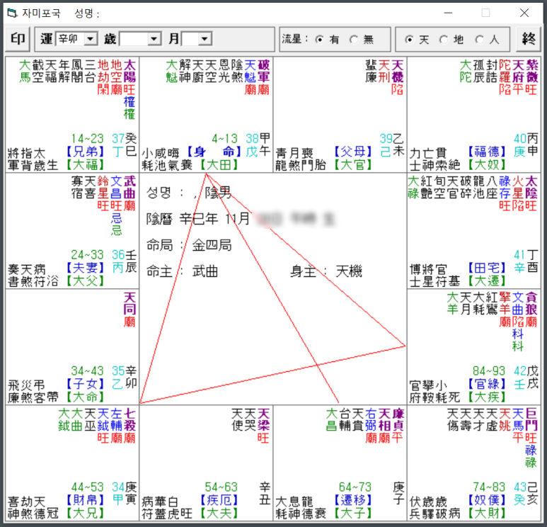Click the 【遷移】 palace label
Screen dimensions: 547x527
pos(352,500)
